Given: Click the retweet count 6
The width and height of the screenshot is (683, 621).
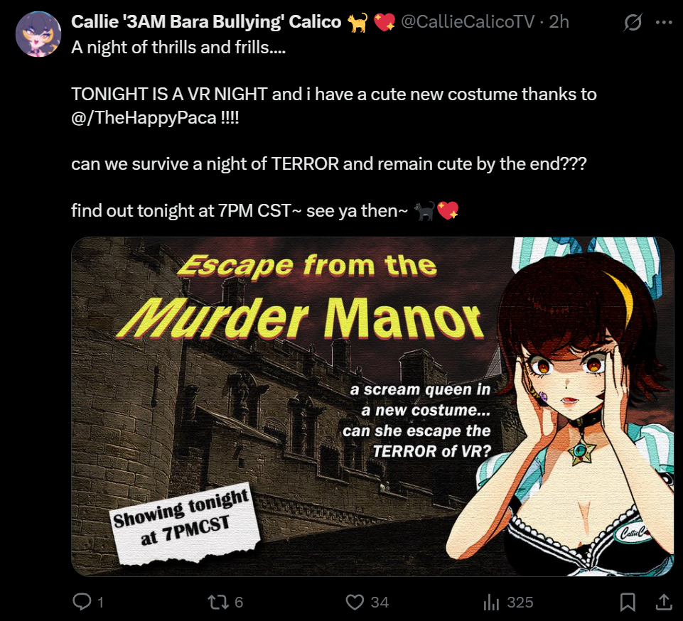Looking at the screenshot, I should point(239,603).
